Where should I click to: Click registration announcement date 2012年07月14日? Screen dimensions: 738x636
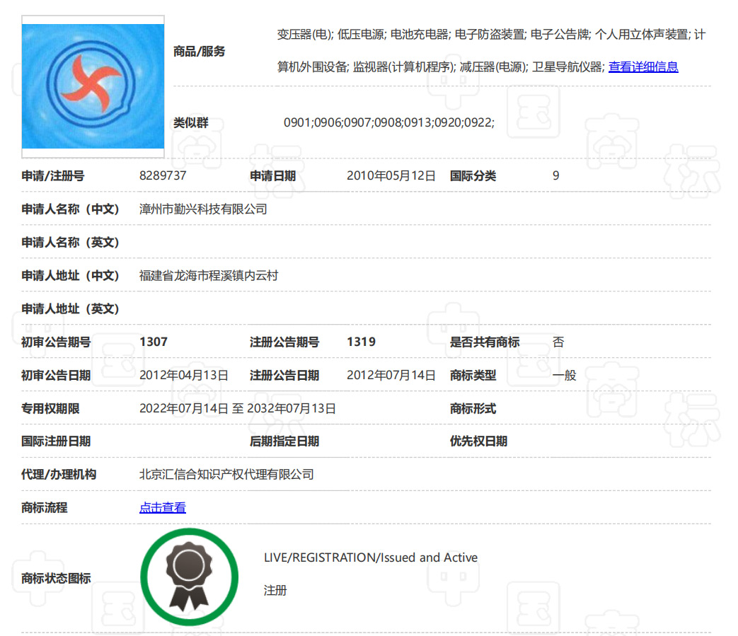pyautogui.click(x=391, y=376)
